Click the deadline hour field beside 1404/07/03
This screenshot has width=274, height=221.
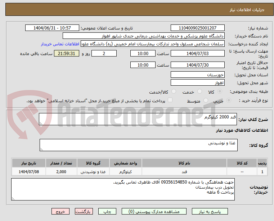pyautogui.click(x=143, y=54)
